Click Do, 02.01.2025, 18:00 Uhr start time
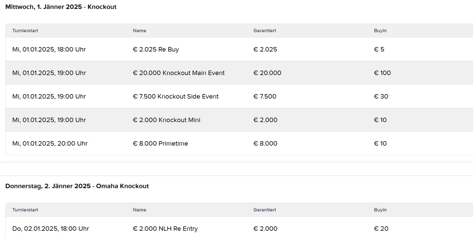The height and width of the screenshot is (240, 473). 51,229
